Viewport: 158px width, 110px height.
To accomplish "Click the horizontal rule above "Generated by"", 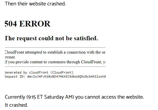I will point(55,67).
